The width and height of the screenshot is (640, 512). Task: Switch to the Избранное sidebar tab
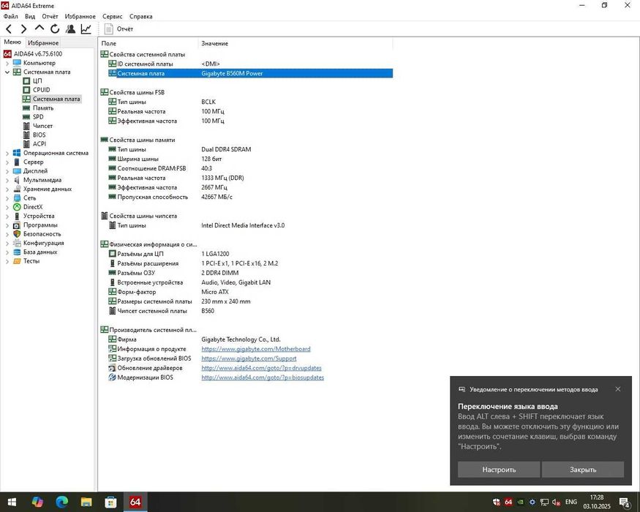point(43,42)
